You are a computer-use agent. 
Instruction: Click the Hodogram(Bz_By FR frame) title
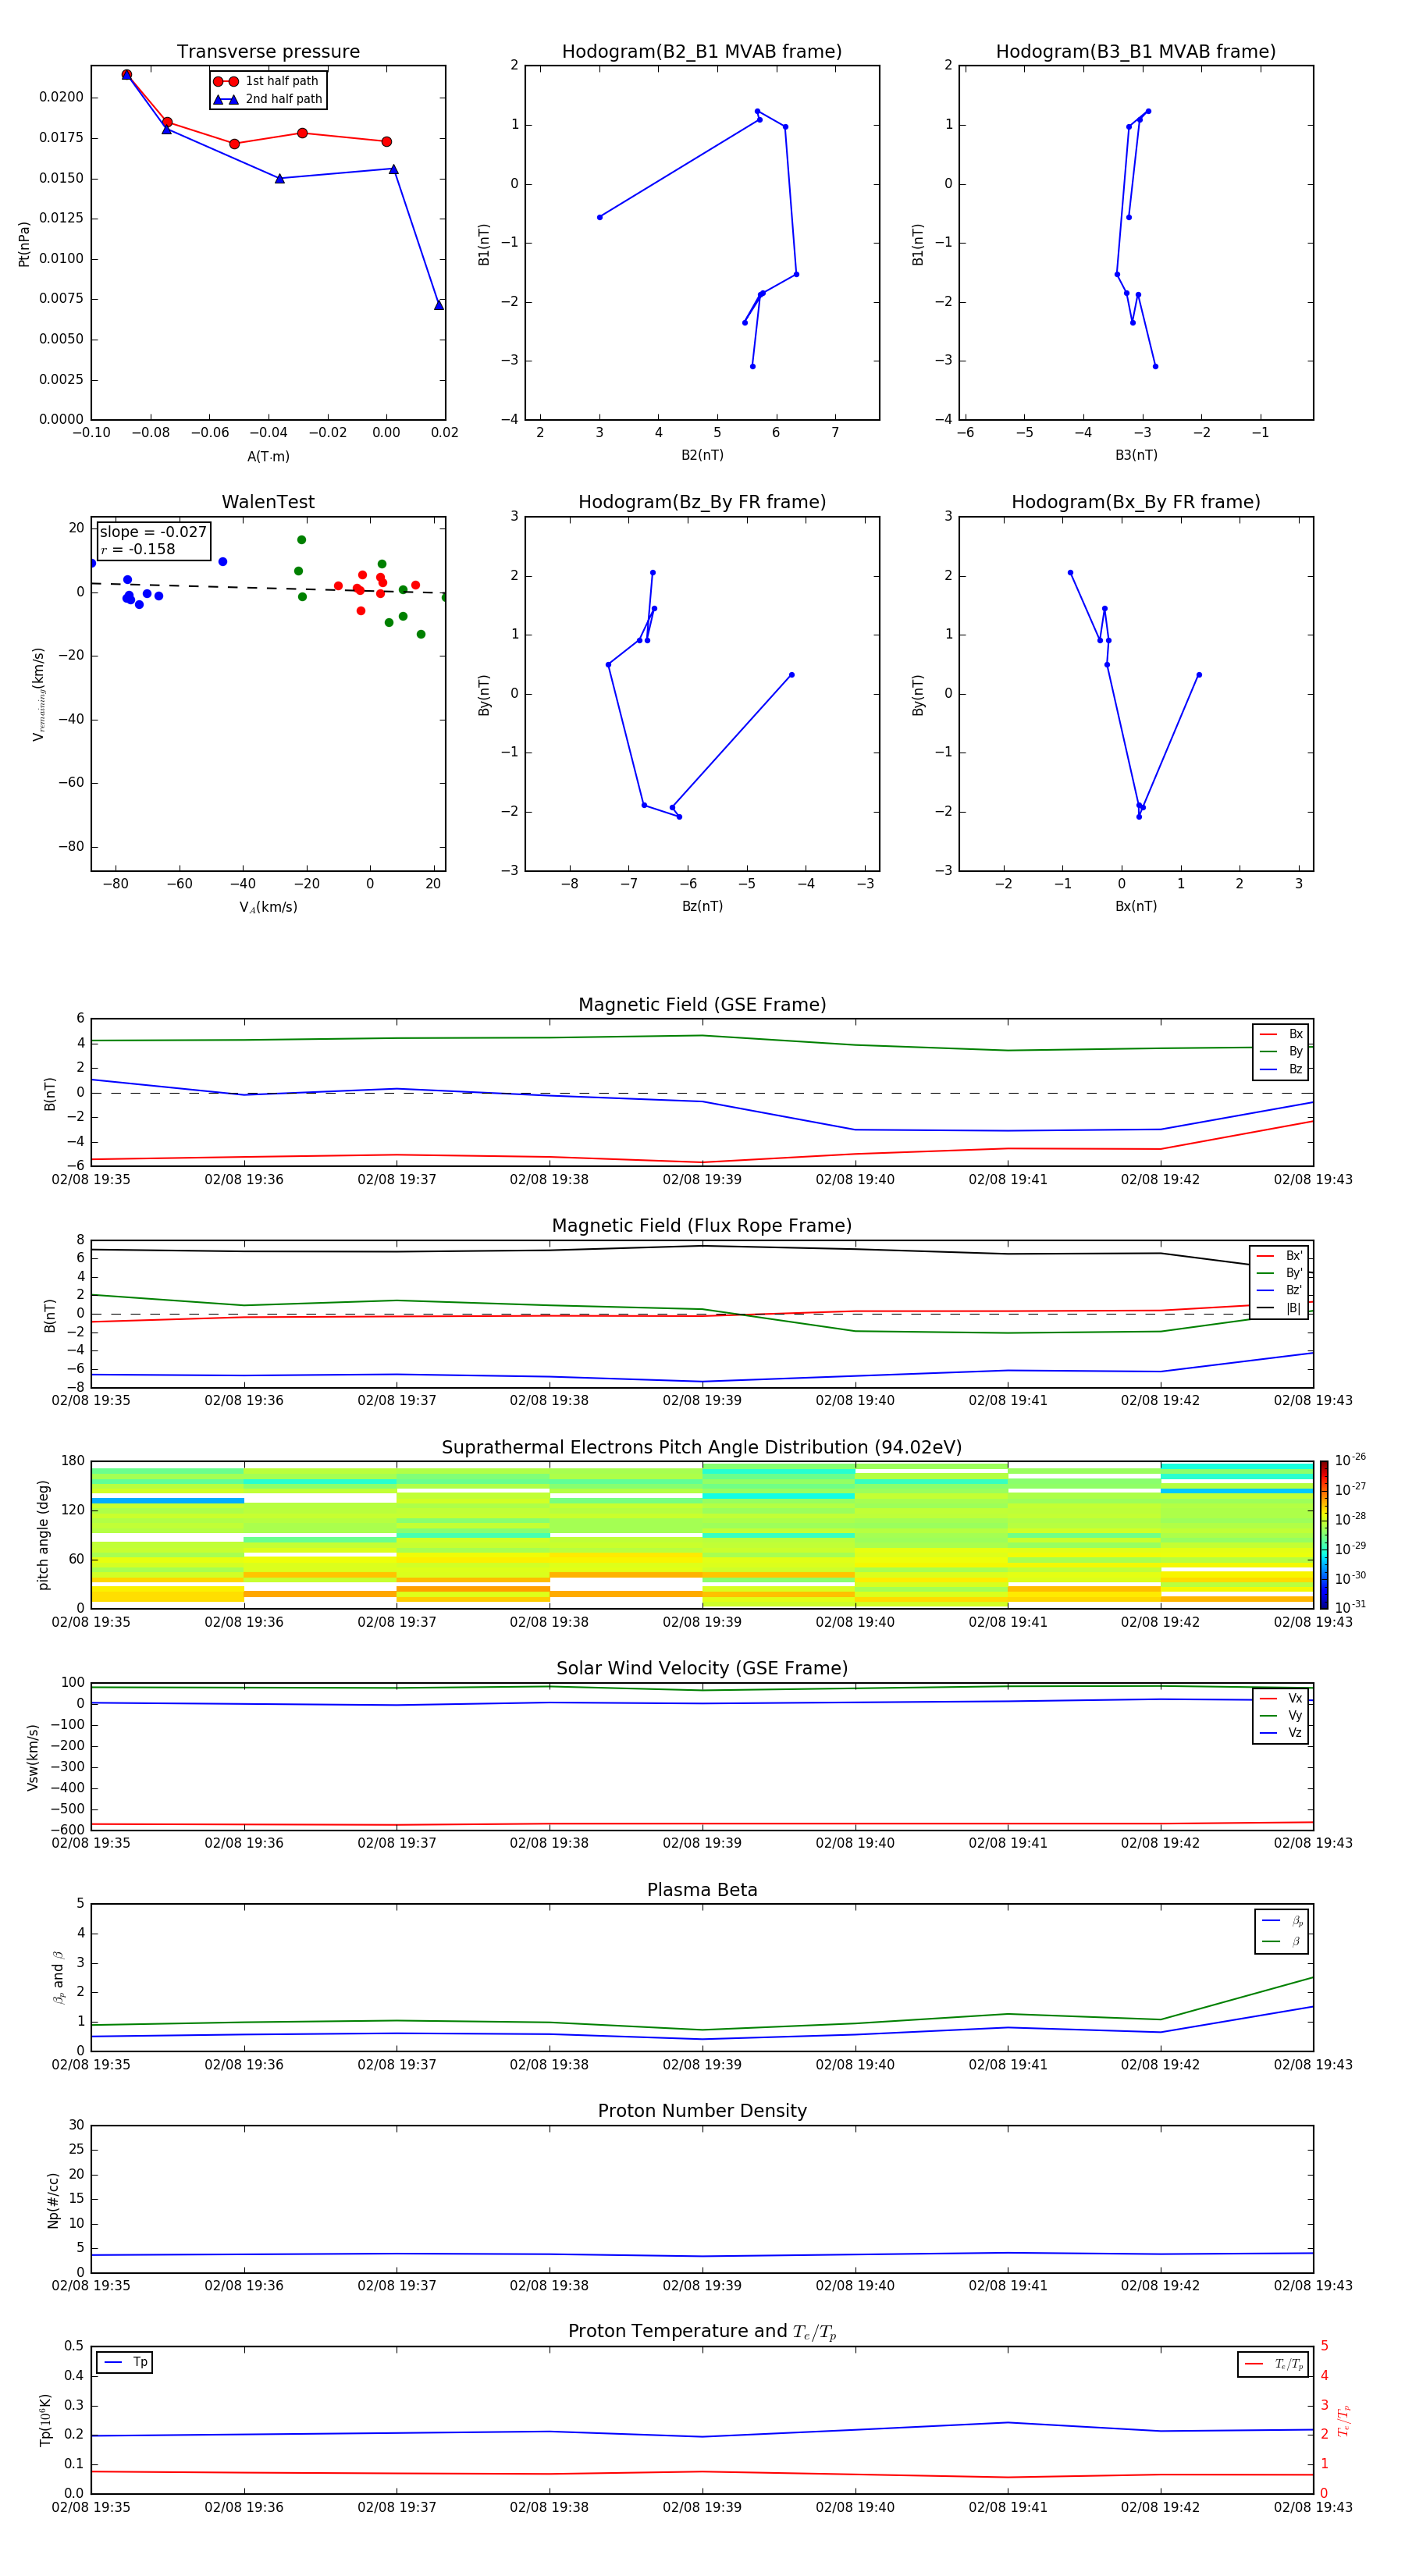tap(702, 502)
